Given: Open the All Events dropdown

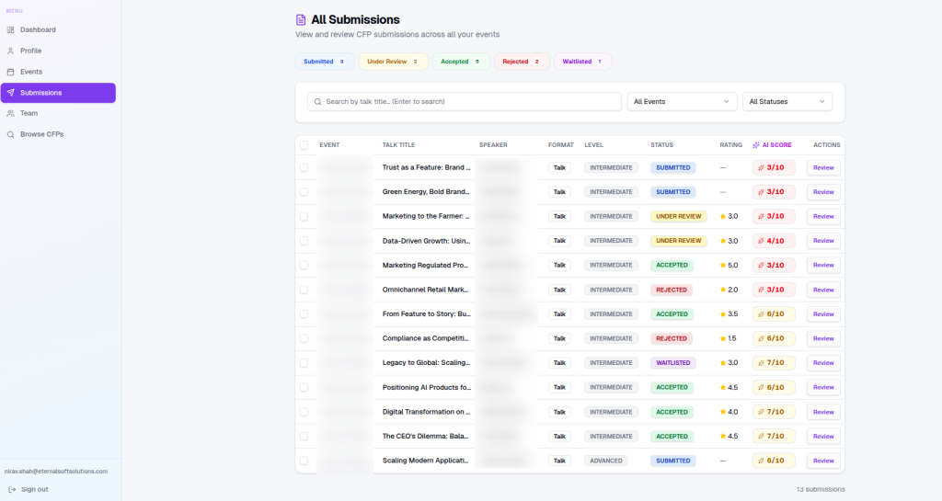Looking at the screenshot, I should coord(682,102).
